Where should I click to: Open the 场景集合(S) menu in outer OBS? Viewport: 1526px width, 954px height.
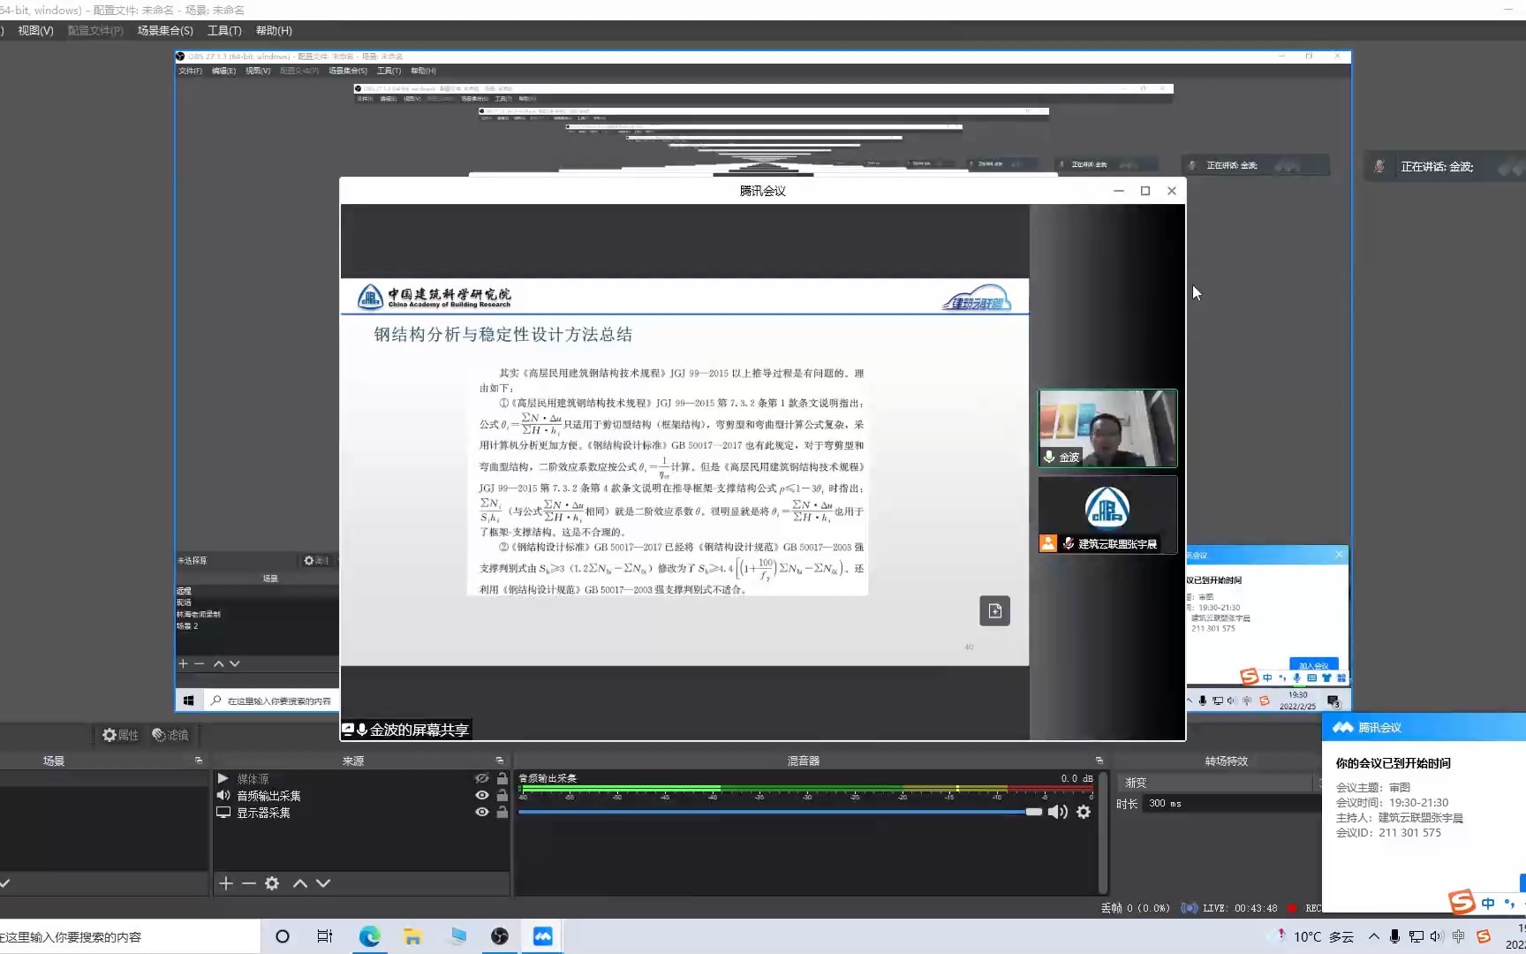165,31
